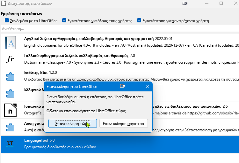This screenshot has height=163, width=239.
Task: Click the Spanish dictionary version 2.6
Action: coord(225,106)
